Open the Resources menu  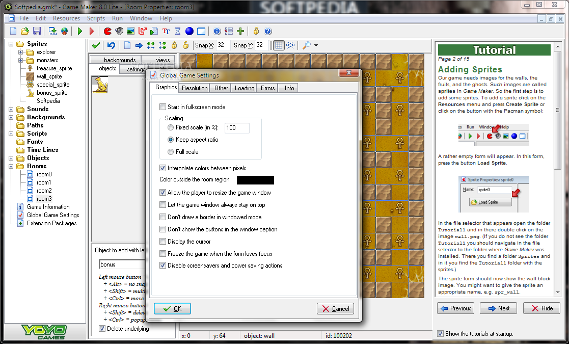(66, 18)
